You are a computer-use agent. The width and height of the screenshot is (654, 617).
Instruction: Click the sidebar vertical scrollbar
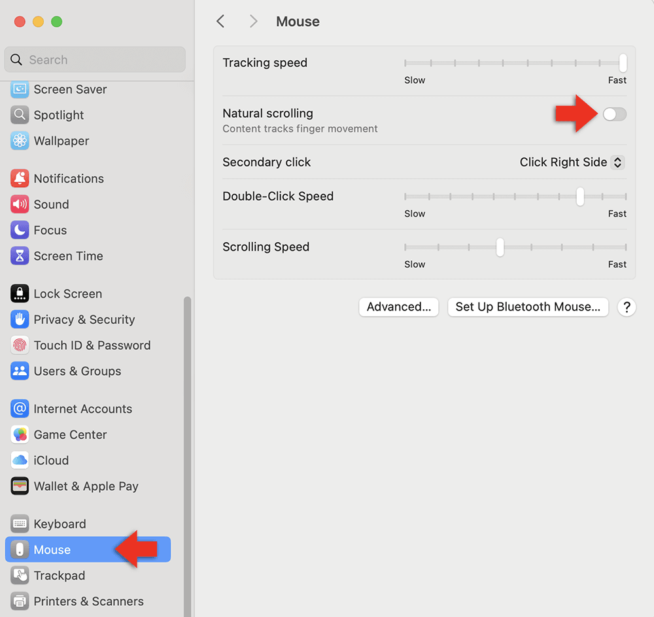point(187,456)
